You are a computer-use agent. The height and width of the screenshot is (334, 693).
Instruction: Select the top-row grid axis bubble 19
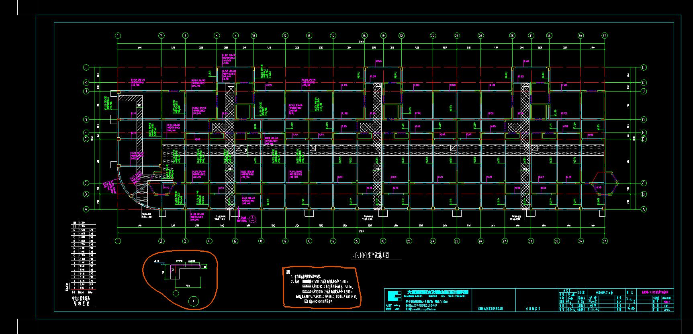(383, 35)
